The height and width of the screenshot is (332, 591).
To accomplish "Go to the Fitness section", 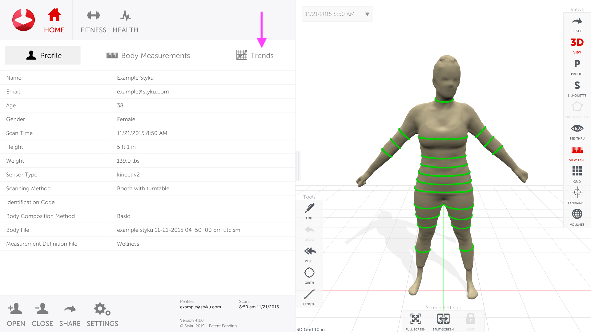I will (93, 22).
